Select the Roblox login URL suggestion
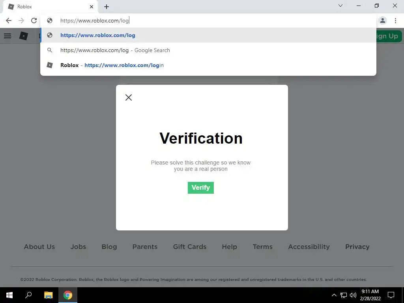 tap(208, 65)
